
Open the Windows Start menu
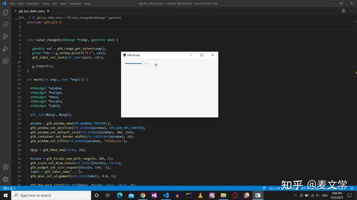click(5, 195)
